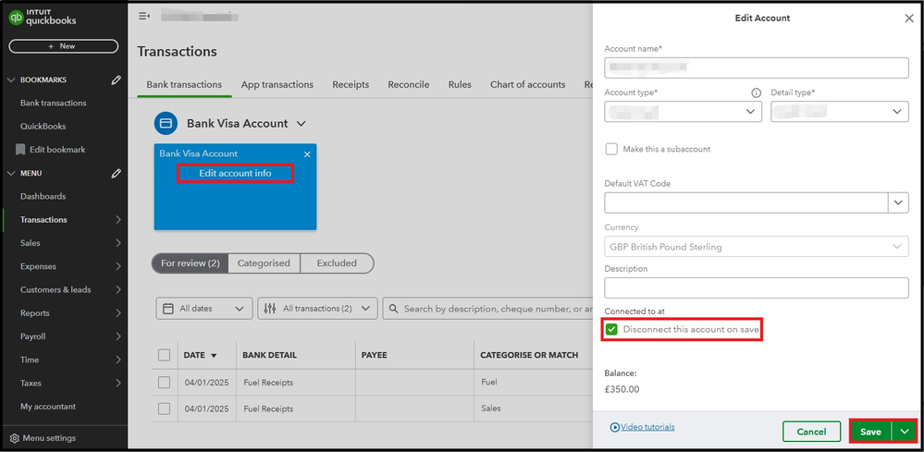924x452 pixels.
Task: Click the PAYEE column header
Action: click(375, 356)
